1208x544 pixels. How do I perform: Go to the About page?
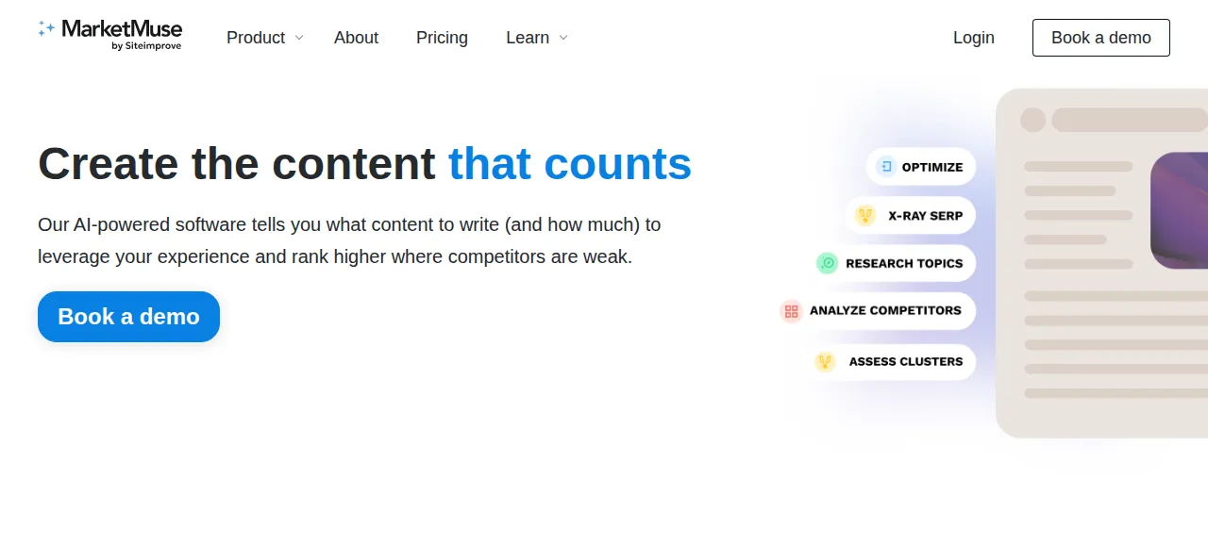coord(356,38)
